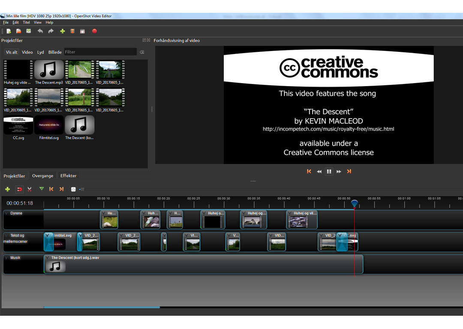463x329 pixels.
Task: Select The Descent.mp3 in project files
Action: pyautogui.click(x=49, y=72)
